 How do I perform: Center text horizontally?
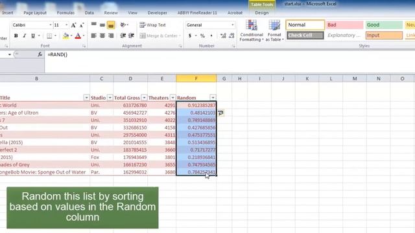(x=102, y=36)
